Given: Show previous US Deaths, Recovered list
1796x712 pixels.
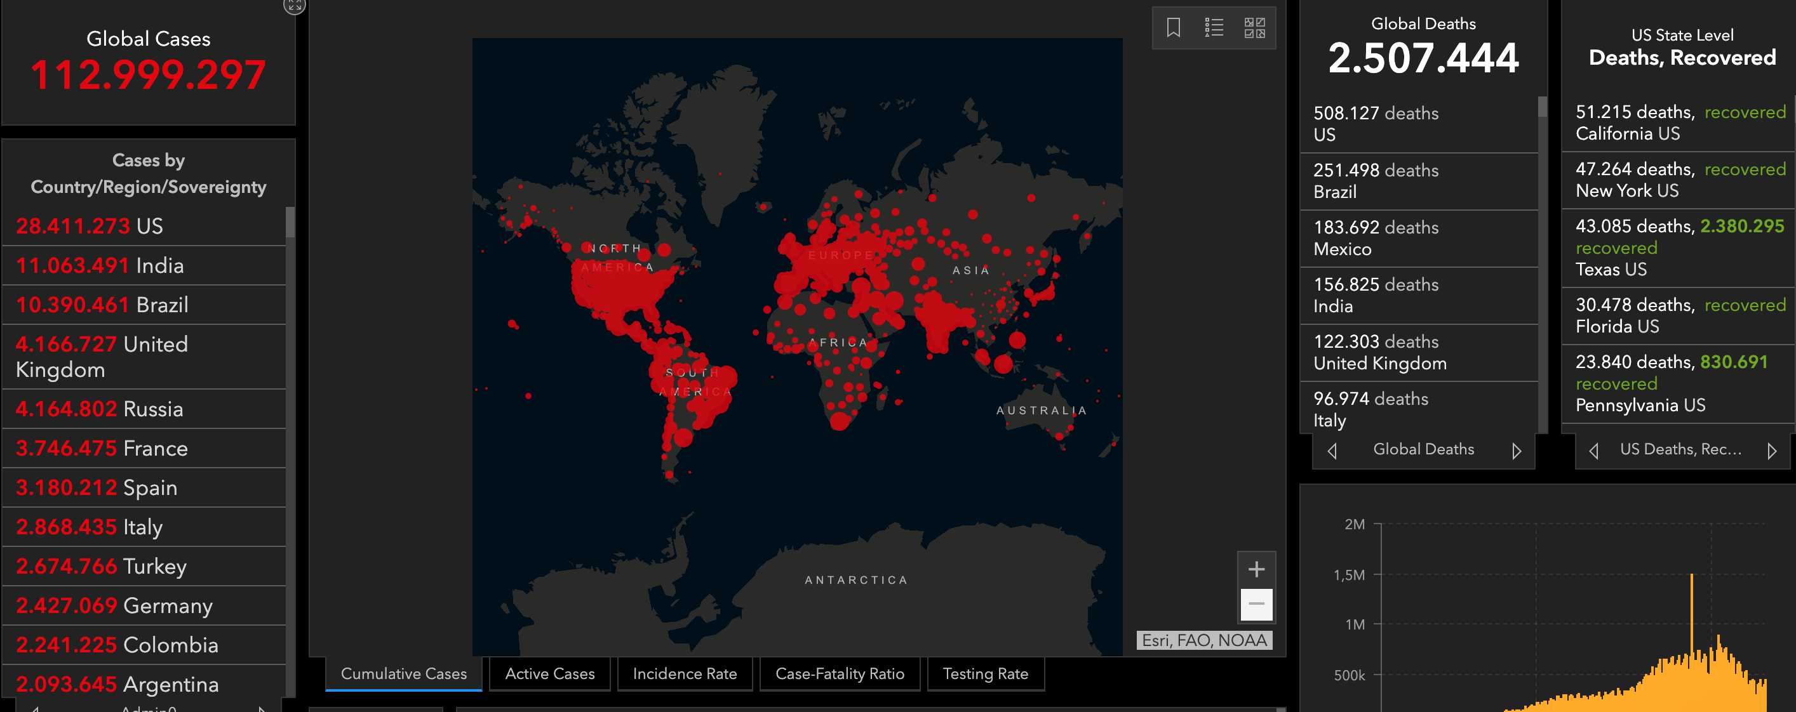Looking at the screenshot, I should click(x=1594, y=451).
